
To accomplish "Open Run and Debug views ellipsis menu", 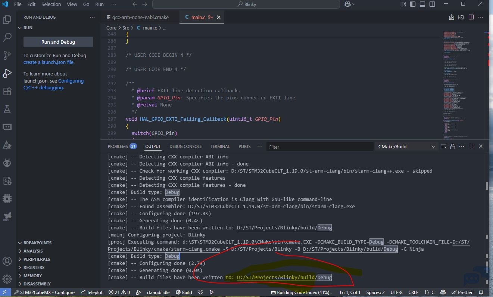I will point(92,17).
